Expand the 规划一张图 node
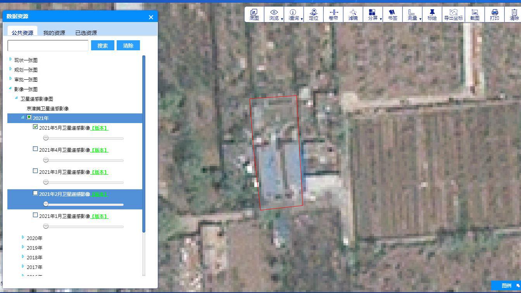 coord(10,69)
